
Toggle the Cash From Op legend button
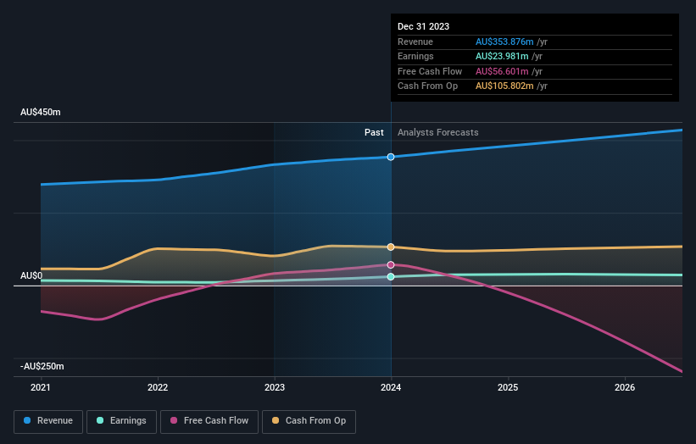[309, 421]
